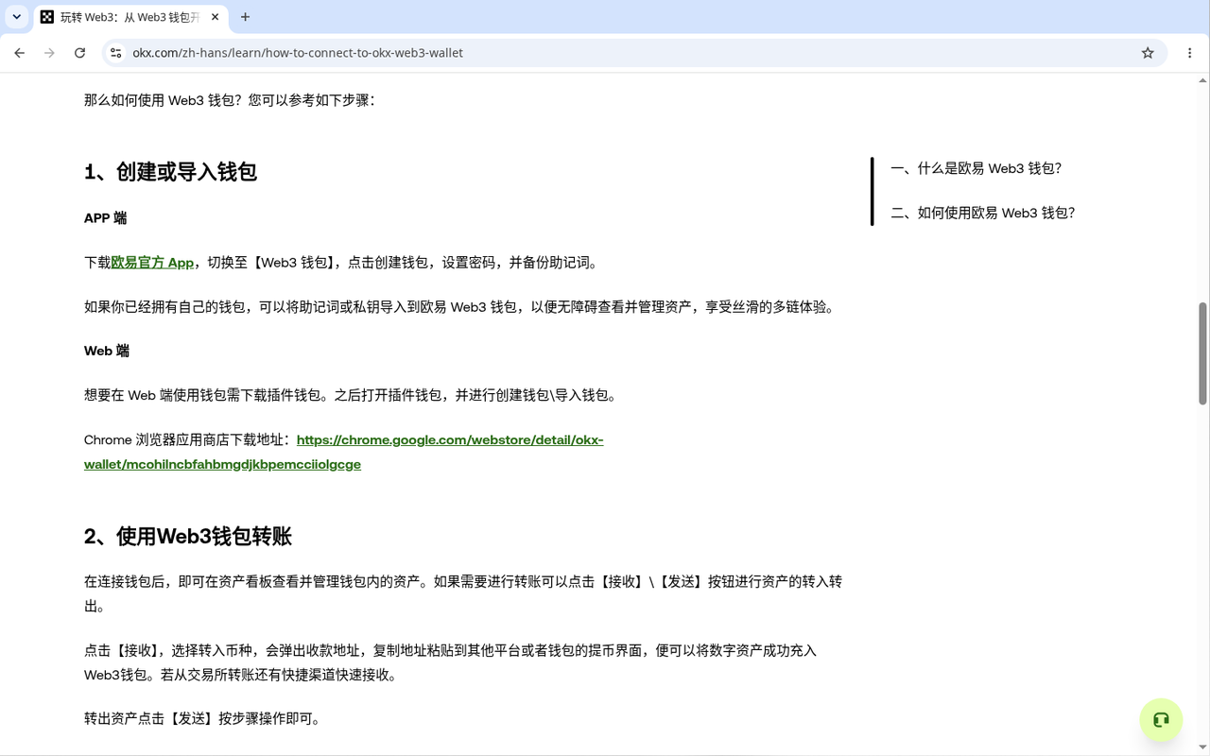
Task: Open the tab search dropdown arrow
Action: [x=16, y=17]
